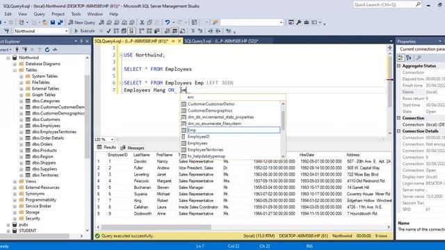Click the Open File folder icon
445x250 pixels.
pos(44,22)
